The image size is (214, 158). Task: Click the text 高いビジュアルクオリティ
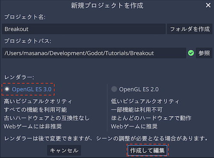coord(38,101)
